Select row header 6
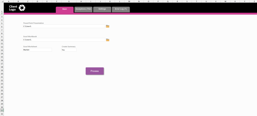257x116 pixels. pos(2,27)
